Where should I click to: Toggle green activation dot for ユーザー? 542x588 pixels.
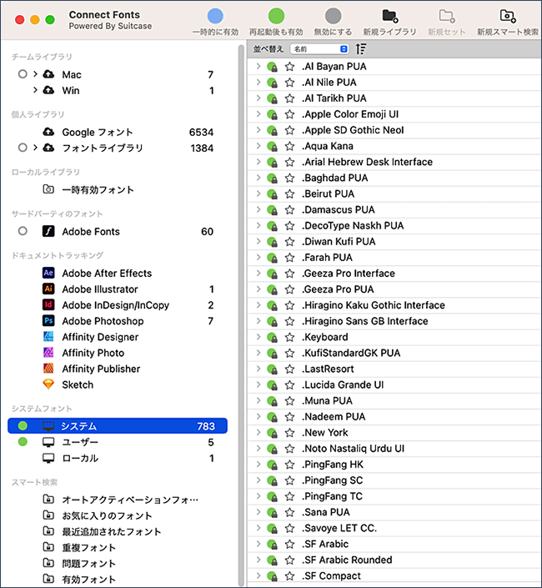click(x=23, y=442)
